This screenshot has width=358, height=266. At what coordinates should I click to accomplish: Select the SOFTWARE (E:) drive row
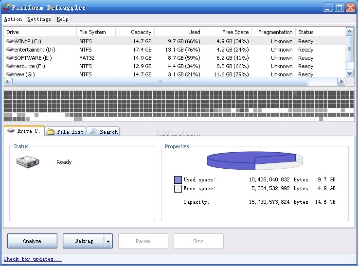(x=175, y=58)
